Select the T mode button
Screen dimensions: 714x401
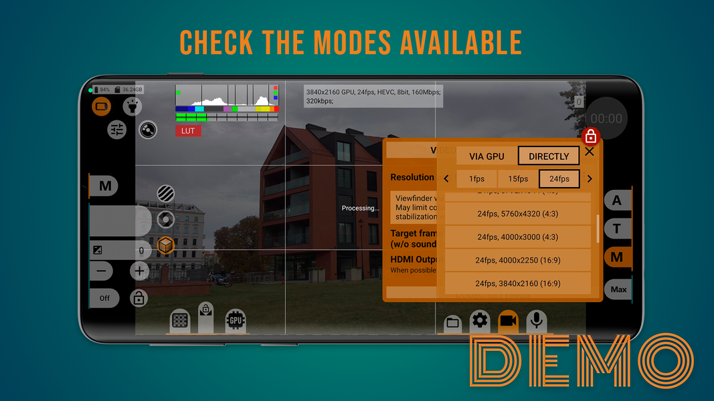[617, 228]
